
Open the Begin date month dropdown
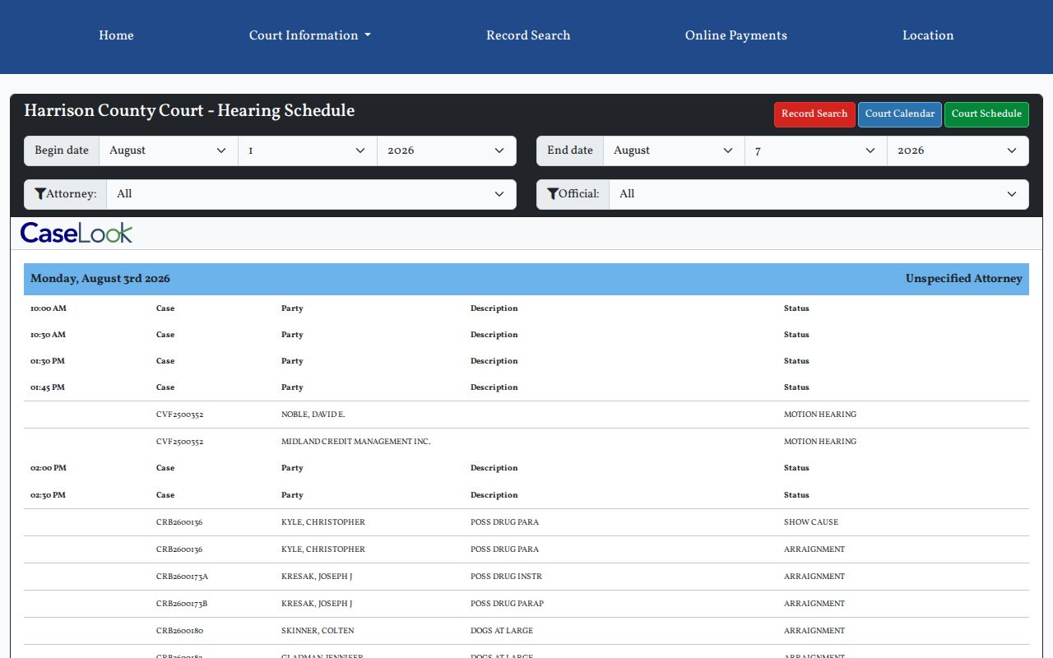tap(169, 151)
